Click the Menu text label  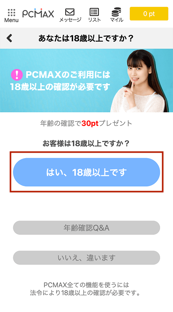(11, 20)
